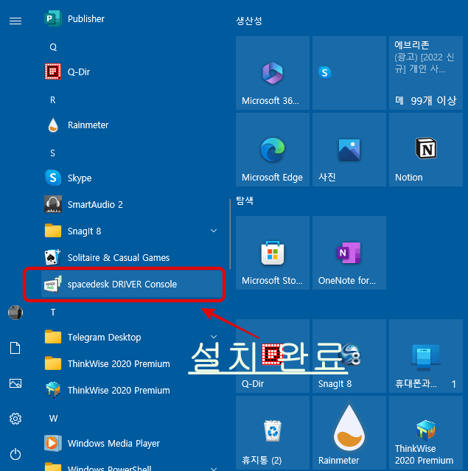
Task: Open the Skype tile in the productivity group
Action: (349, 73)
